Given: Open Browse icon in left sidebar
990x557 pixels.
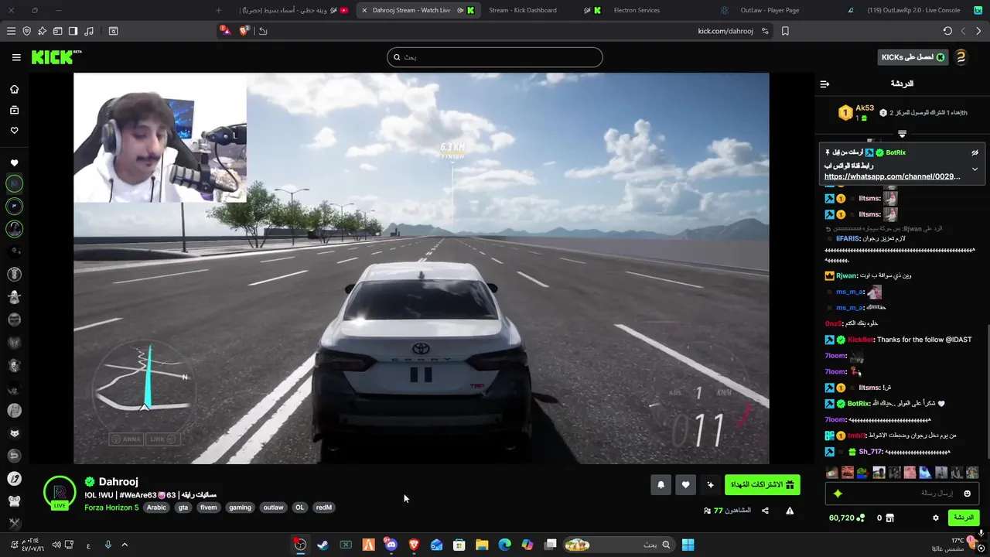Looking at the screenshot, I should (14, 110).
